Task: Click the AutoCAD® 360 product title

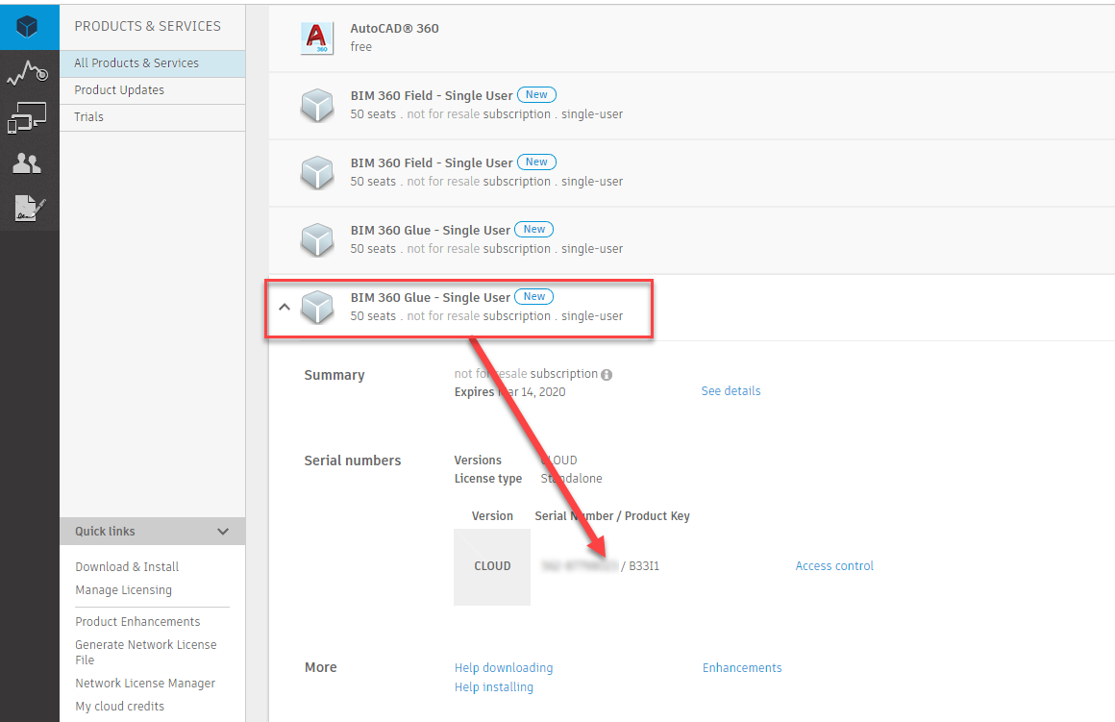Action: 395,29
